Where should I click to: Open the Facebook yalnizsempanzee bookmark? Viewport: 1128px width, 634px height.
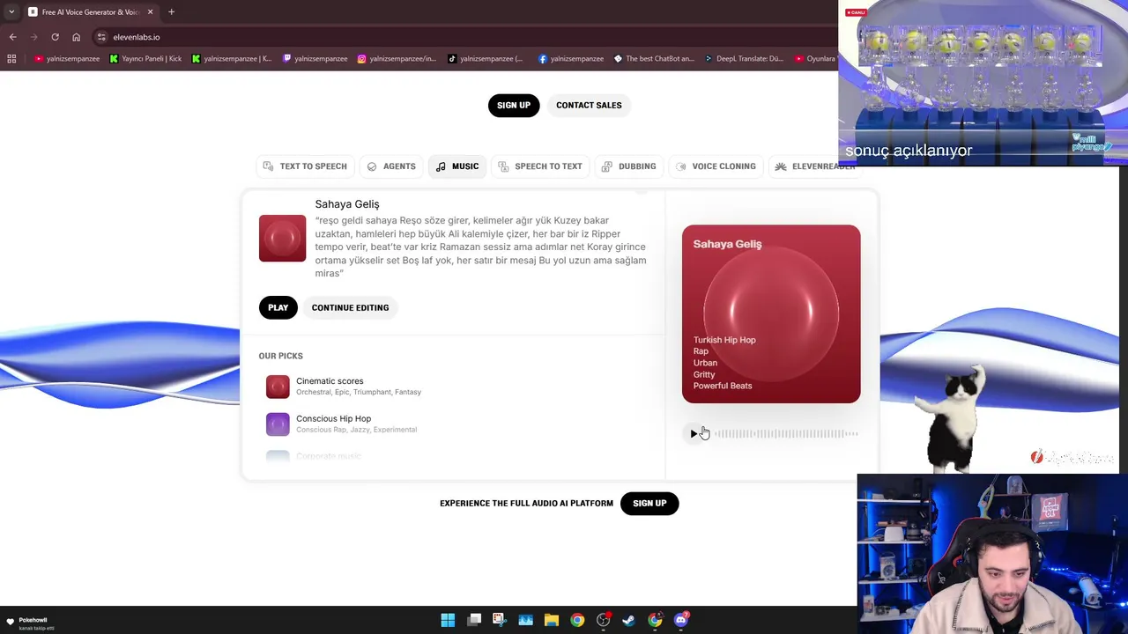click(570, 59)
